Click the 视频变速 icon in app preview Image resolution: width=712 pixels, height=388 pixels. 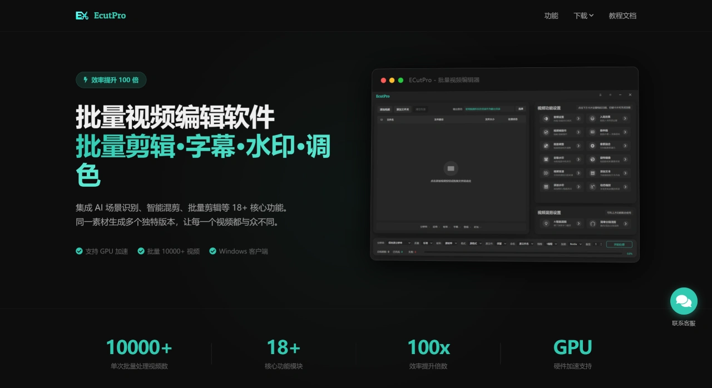click(x=546, y=173)
